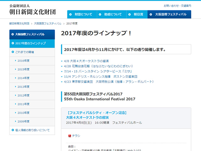Click text 55th Osaka International Festival 2017
The width and height of the screenshot is (201, 151).
tap(100, 99)
